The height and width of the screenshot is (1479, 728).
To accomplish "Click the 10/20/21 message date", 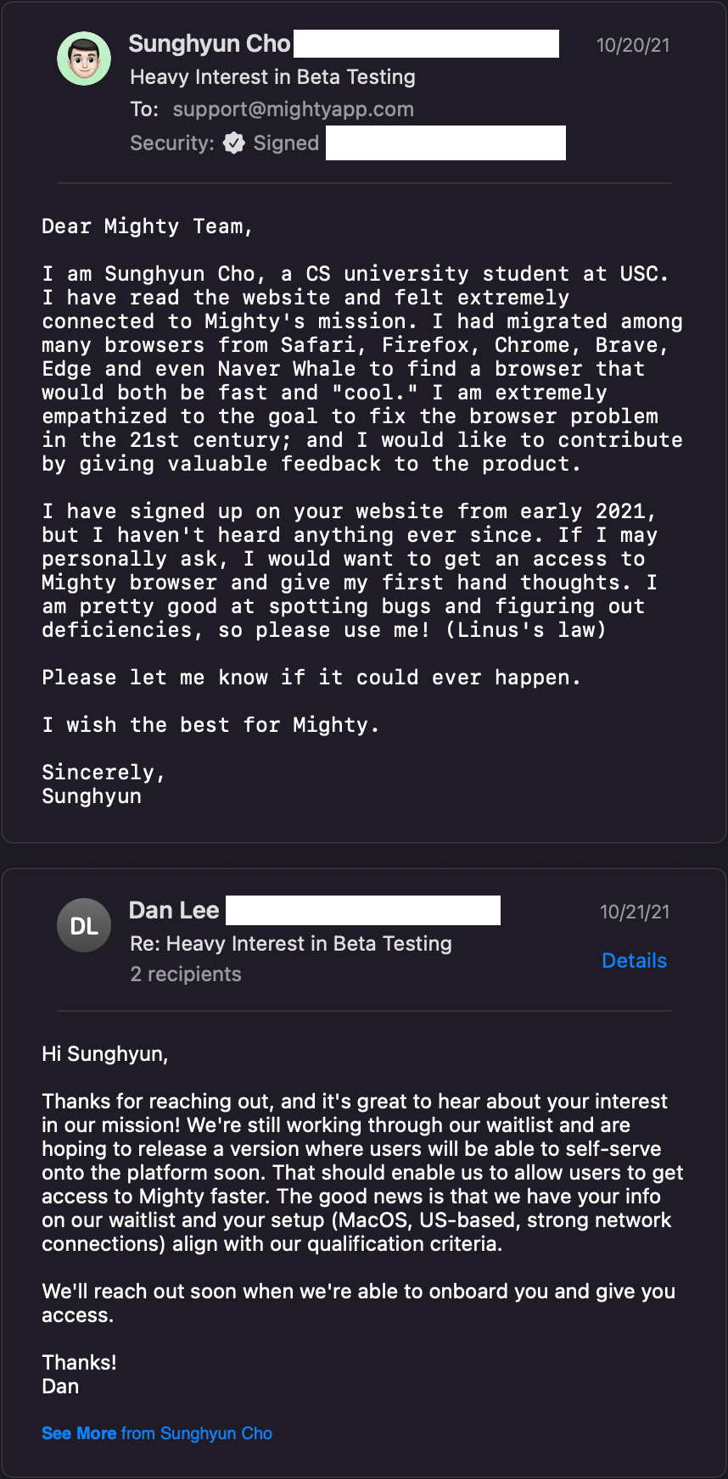I will (x=633, y=45).
